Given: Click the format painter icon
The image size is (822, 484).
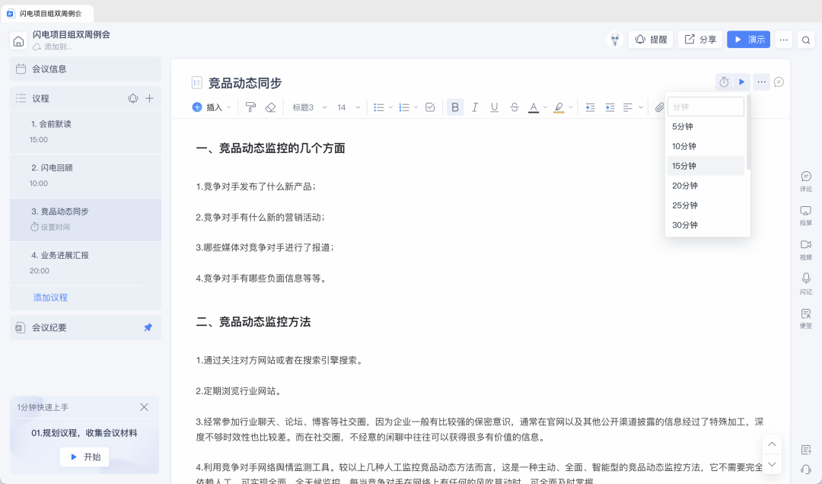Looking at the screenshot, I should click(x=250, y=107).
